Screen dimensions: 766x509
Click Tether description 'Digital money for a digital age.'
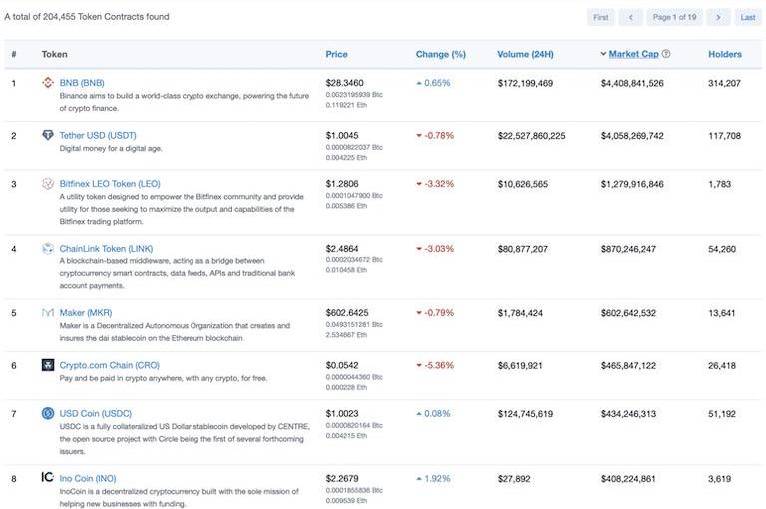[x=111, y=148]
